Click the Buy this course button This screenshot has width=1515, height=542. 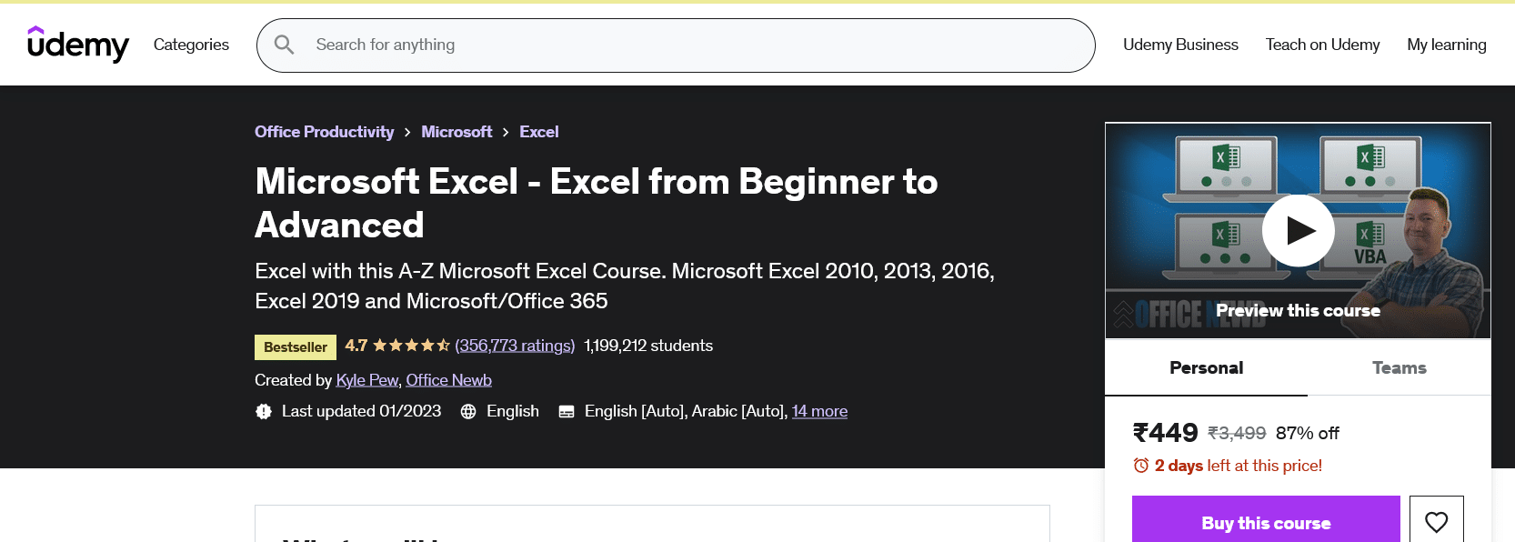coord(1265,523)
